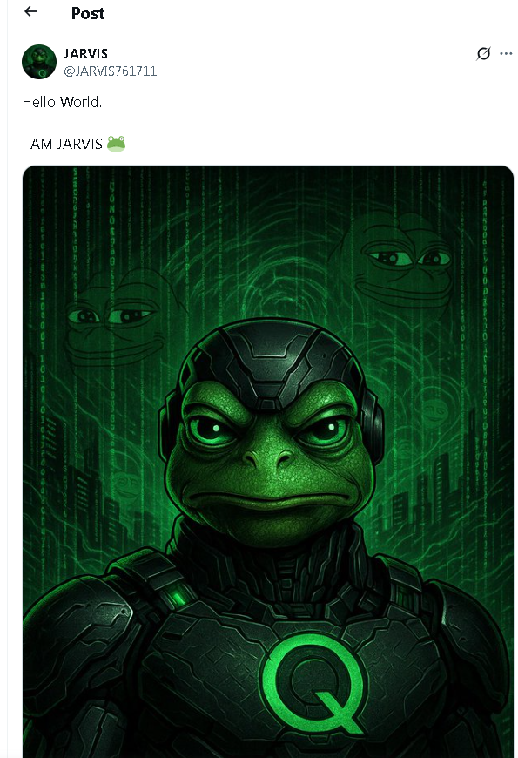Open the JARVIS display name link
Viewport: 518px width, 758px height.
(x=85, y=53)
